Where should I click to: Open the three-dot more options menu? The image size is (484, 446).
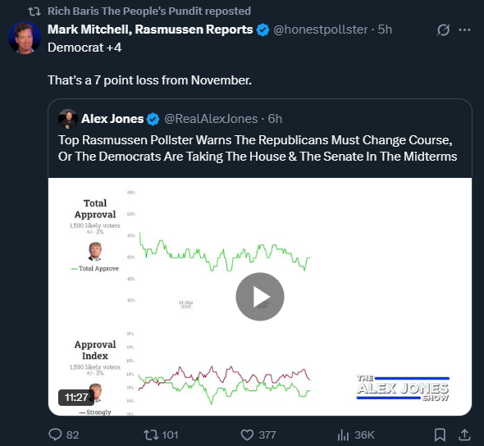pyautogui.click(x=464, y=30)
